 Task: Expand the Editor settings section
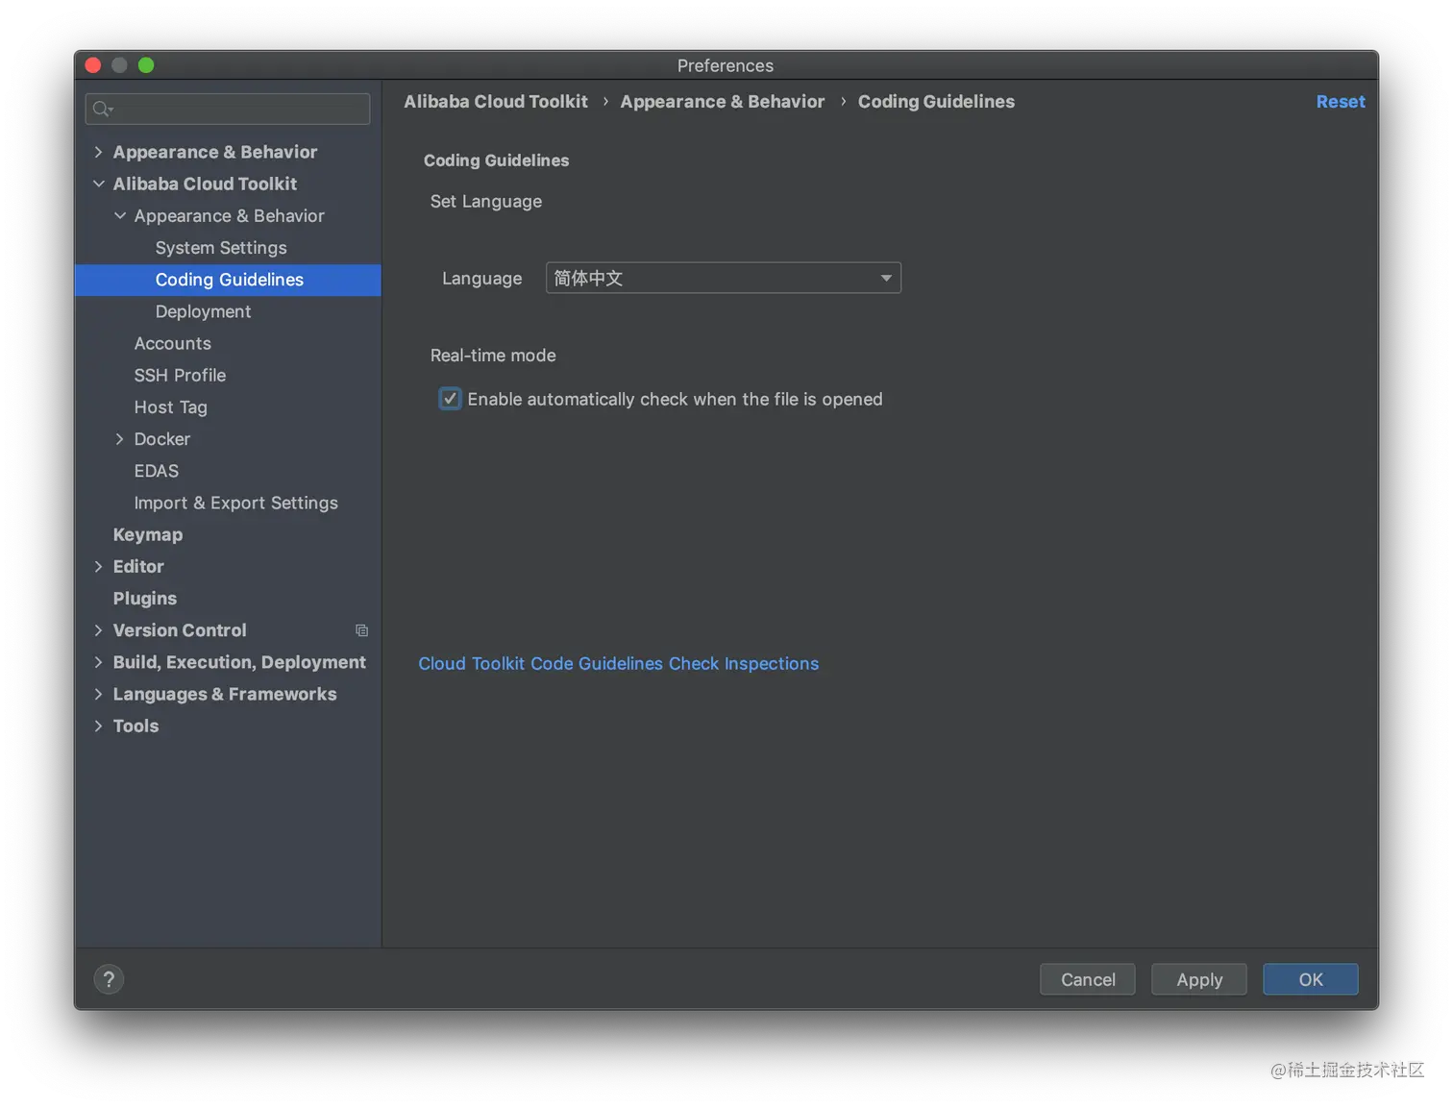tap(98, 567)
